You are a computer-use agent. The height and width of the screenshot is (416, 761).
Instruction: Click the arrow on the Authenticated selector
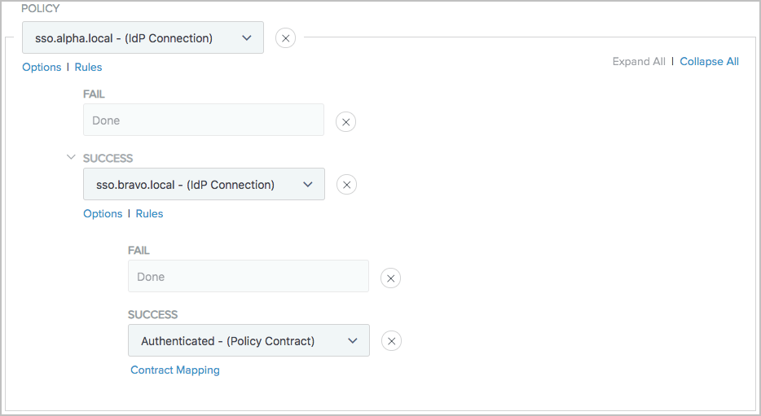point(353,341)
